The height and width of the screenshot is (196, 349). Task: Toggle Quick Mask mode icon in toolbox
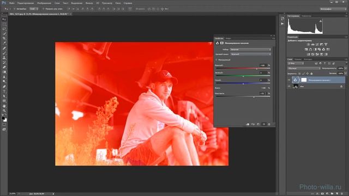(x=4, y=125)
